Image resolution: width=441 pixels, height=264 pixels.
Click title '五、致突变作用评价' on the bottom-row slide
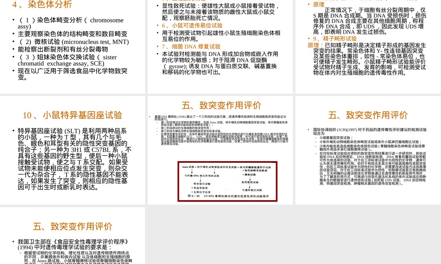[73, 227]
